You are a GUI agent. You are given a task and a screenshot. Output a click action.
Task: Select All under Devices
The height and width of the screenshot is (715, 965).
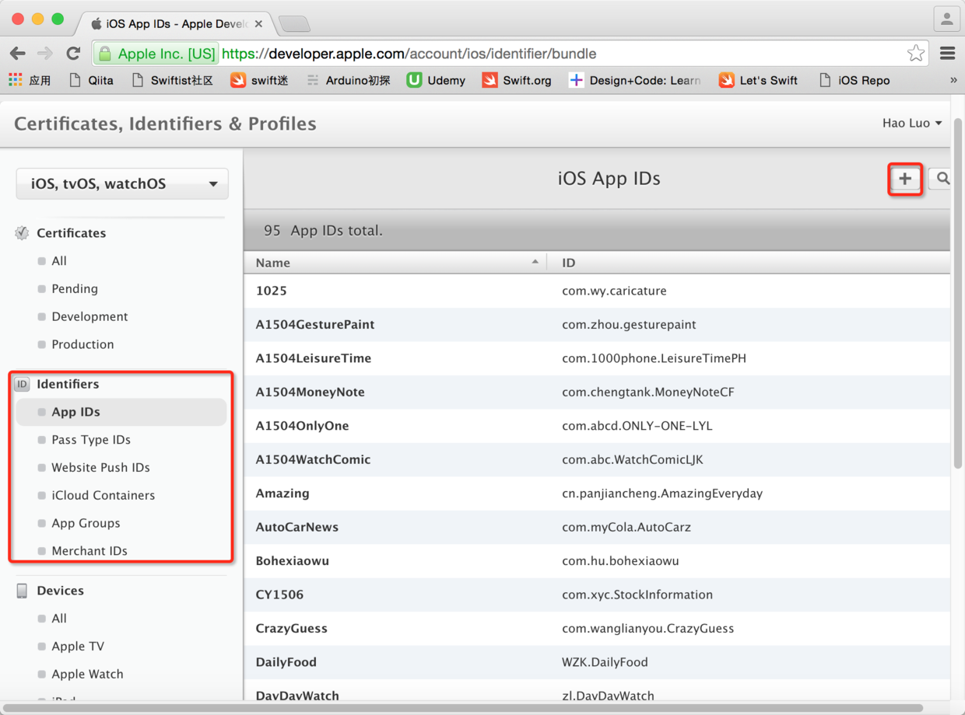coord(59,619)
